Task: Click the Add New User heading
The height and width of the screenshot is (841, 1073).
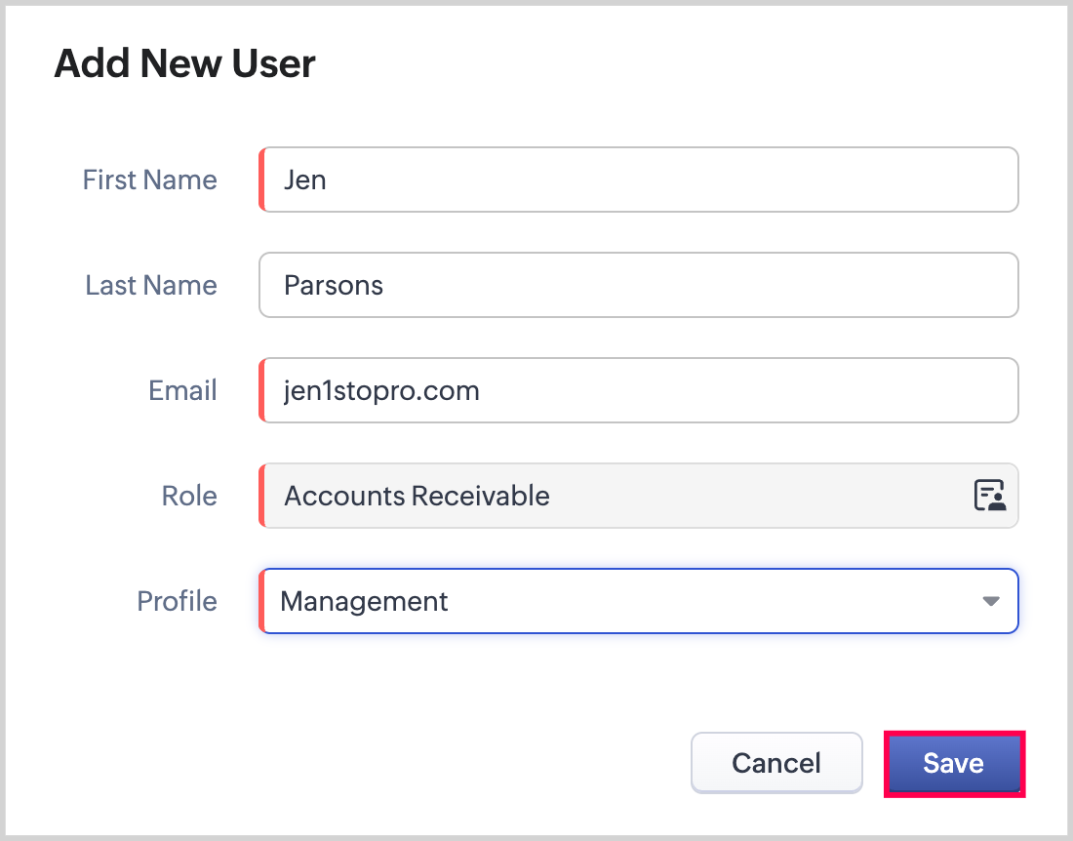Action: point(185,64)
